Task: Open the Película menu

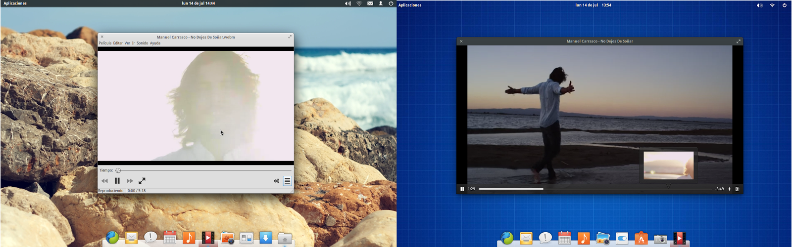Action: click(x=105, y=43)
